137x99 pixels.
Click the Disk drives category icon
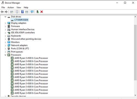(9, 17)
